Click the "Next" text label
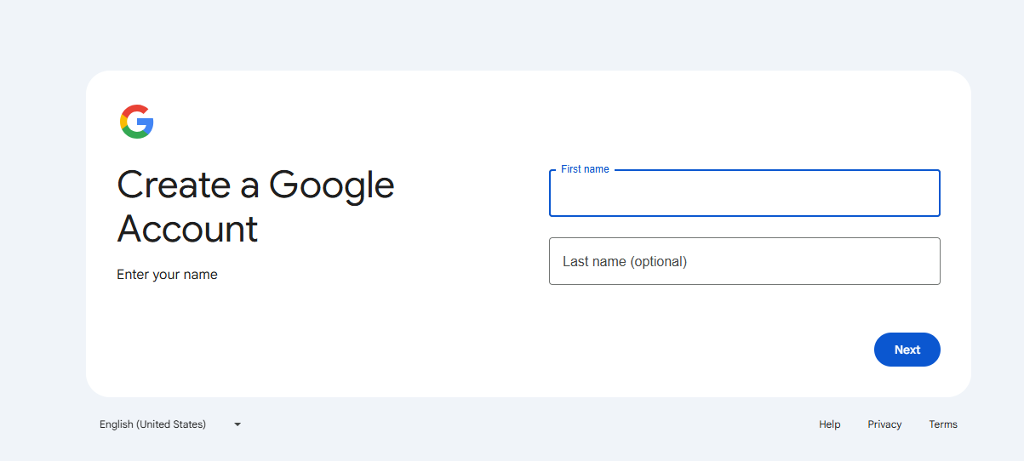This screenshot has width=1024, height=461. click(x=907, y=350)
